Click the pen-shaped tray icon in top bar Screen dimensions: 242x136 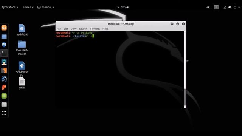(x=225, y=7)
